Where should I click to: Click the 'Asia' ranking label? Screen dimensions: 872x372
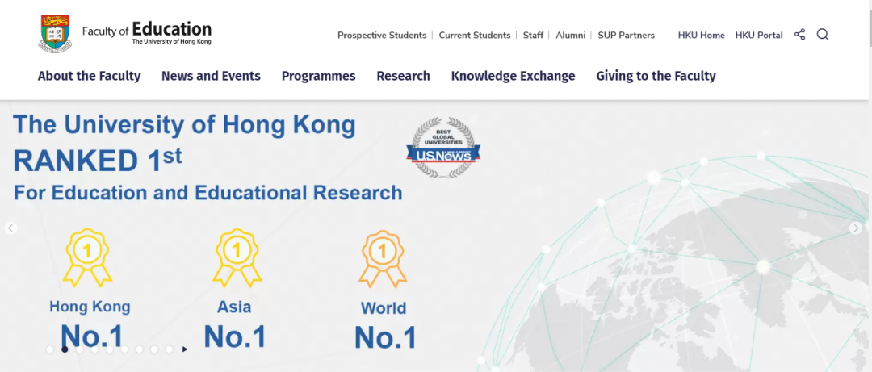[234, 307]
